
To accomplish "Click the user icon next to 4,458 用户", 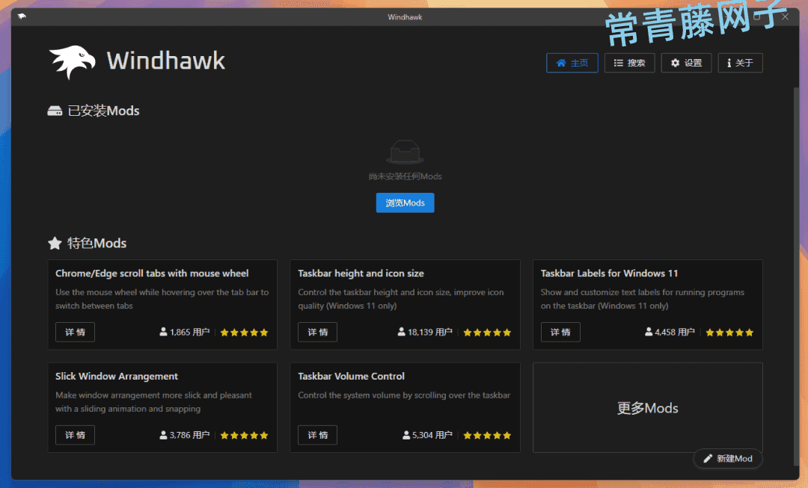I will coord(649,332).
